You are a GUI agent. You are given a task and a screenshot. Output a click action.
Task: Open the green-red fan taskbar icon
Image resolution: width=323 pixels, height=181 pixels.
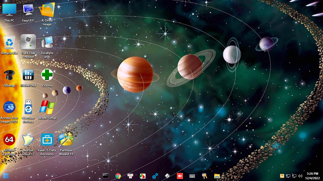point(143,176)
